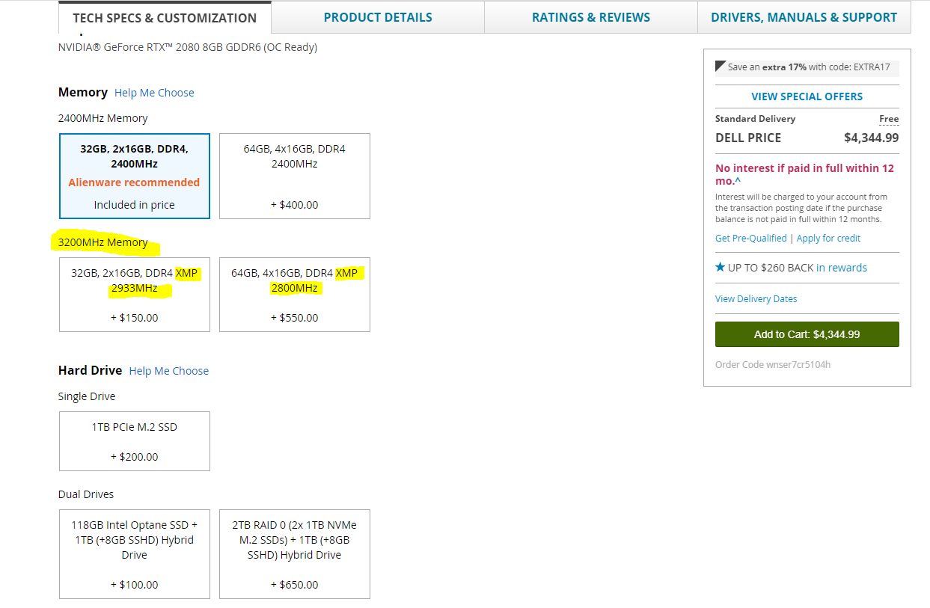The image size is (930, 608).
Task: Click View Delivery Dates link
Action: (756, 298)
